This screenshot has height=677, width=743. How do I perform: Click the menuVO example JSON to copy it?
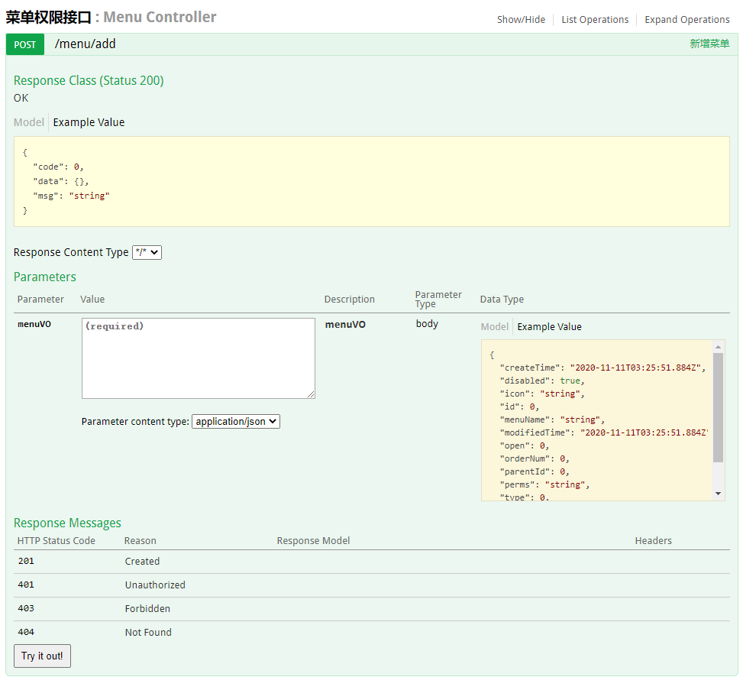tap(596, 419)
